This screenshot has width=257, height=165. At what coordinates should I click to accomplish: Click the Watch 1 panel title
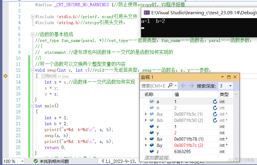(147, 77)
